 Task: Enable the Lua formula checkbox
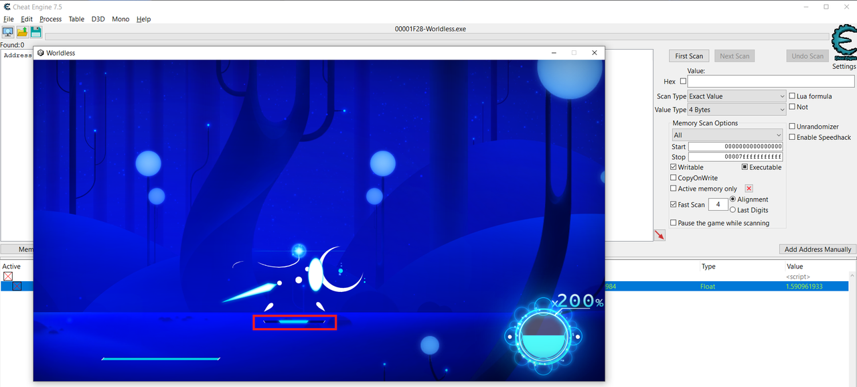click(x=792, y=96)
